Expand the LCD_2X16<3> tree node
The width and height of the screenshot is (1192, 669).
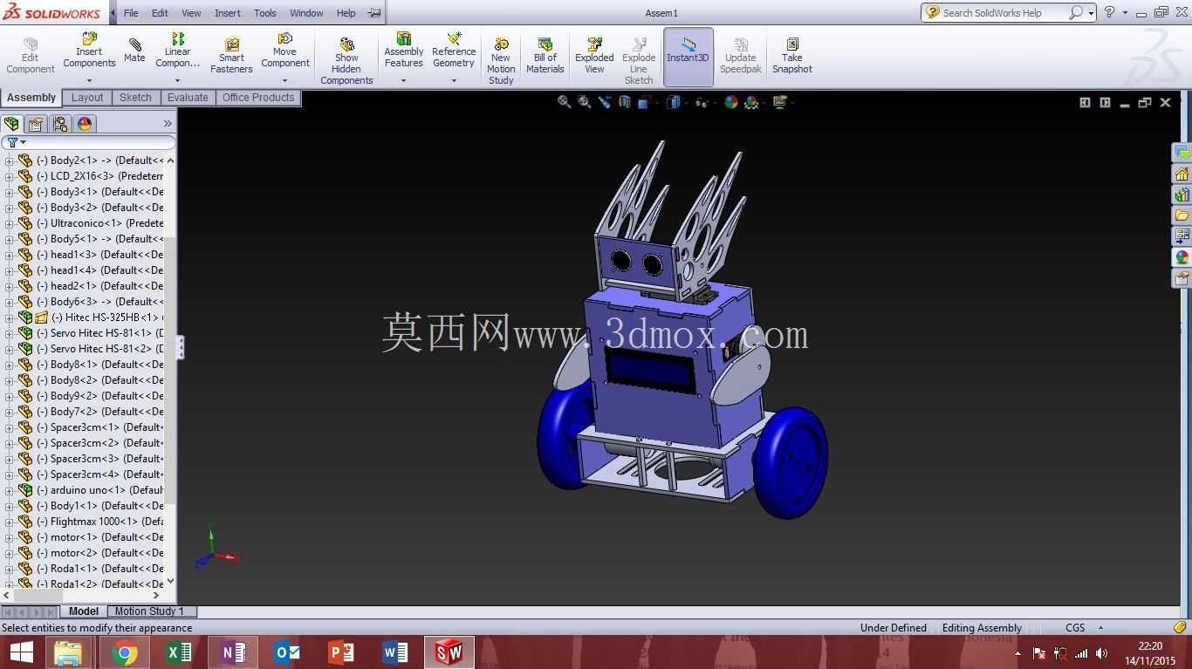click(9, 176)
